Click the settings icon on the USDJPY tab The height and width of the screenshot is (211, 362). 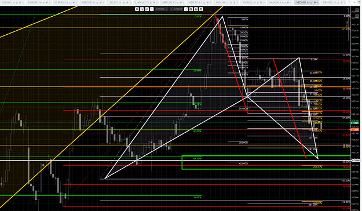pos(127,2)
